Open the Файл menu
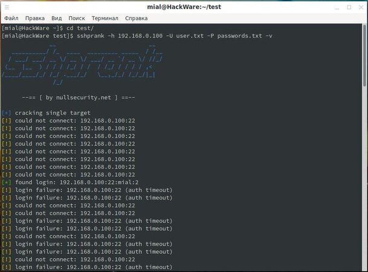368x272 pixels. pyautogui.click(x=11, y=18)
